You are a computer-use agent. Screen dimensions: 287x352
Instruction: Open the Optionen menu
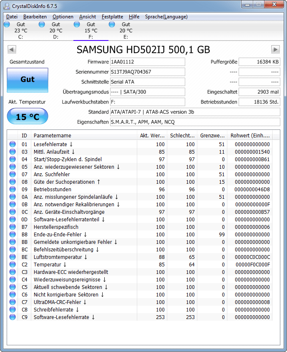[63, 17]
